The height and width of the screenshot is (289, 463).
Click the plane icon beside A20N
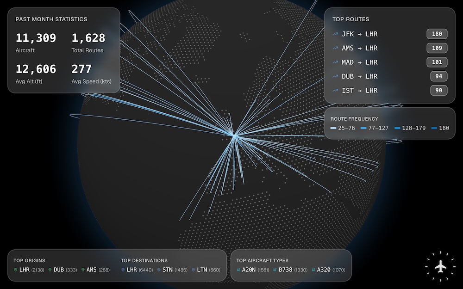(x=238, y=270)
